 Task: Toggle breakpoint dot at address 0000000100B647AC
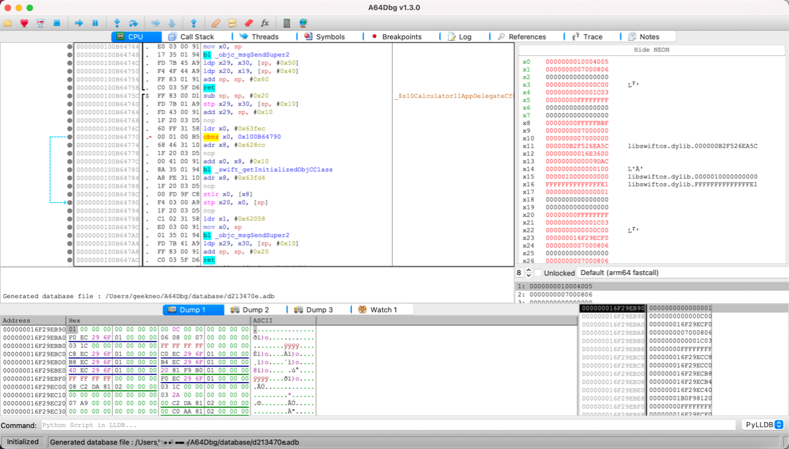pos(70,260)
